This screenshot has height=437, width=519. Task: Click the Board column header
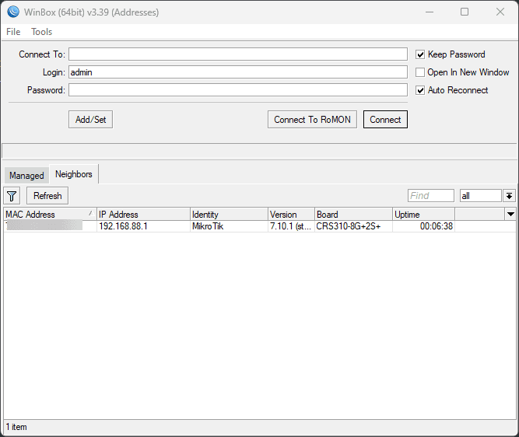pyautogui.click(x=353, y=215)
